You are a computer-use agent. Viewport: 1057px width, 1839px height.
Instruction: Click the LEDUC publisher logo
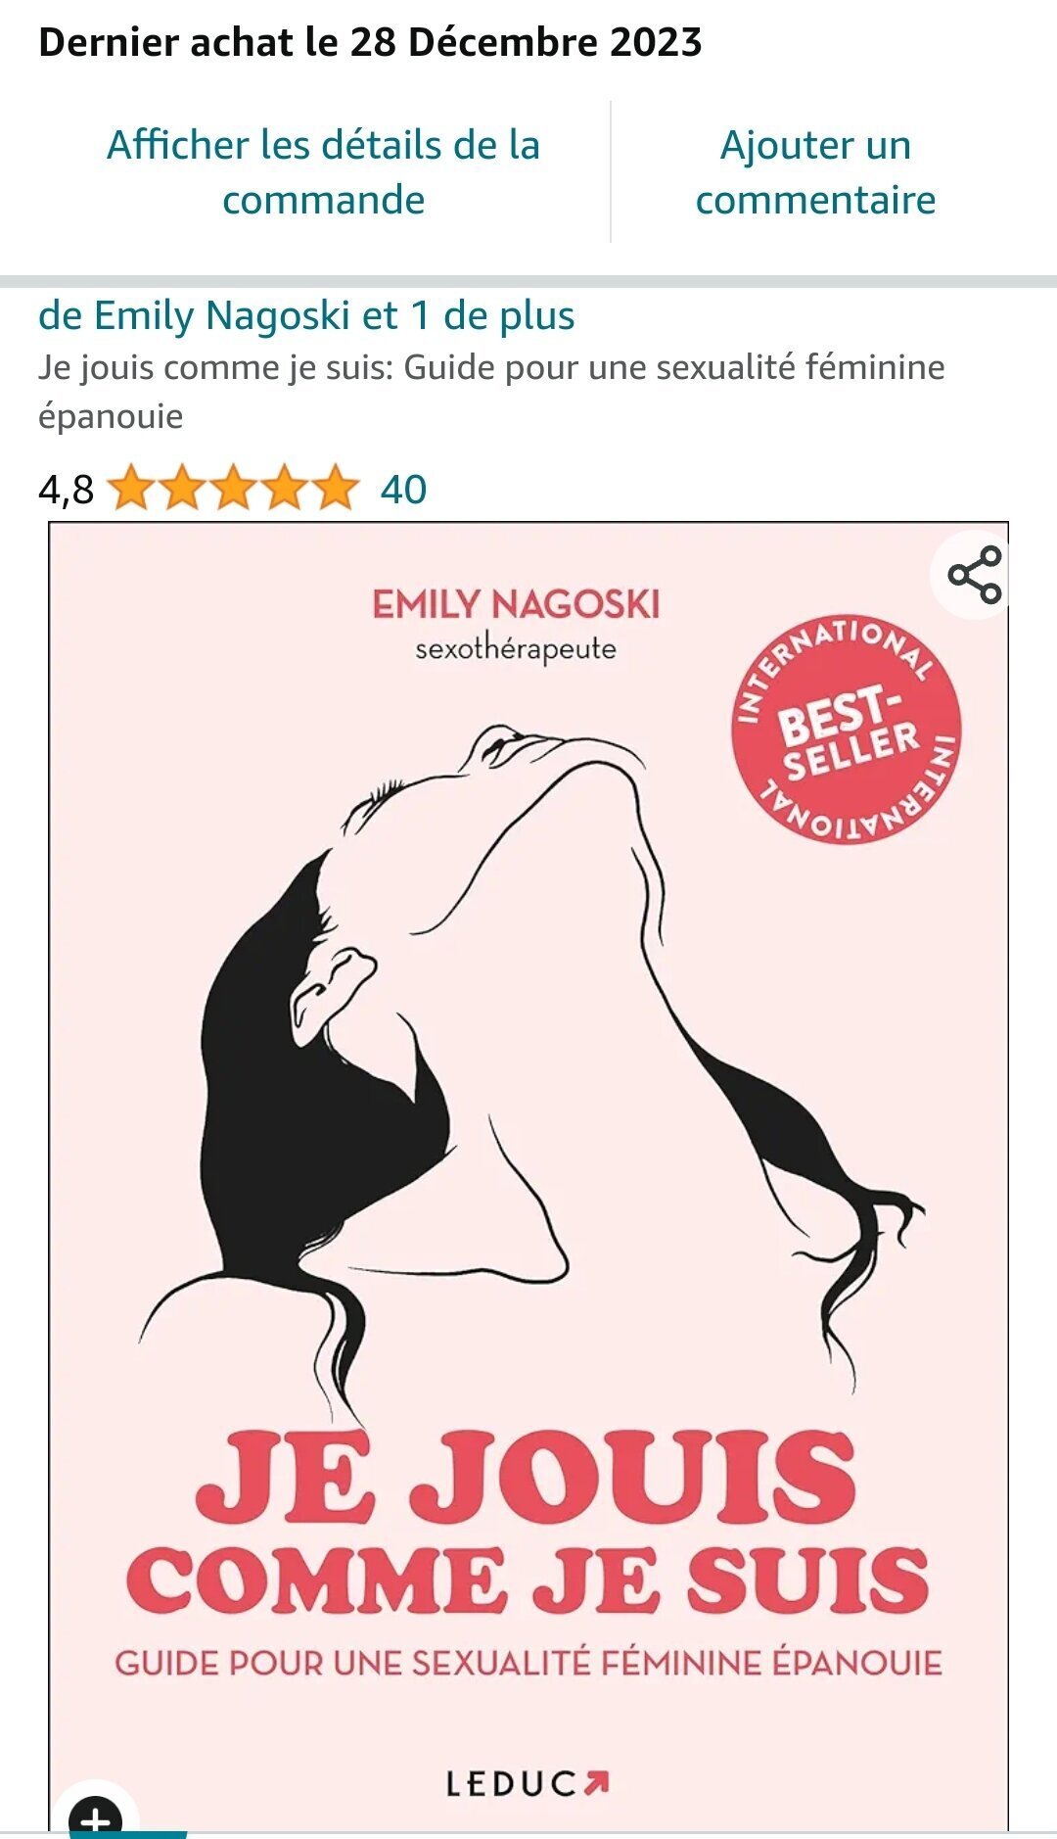pyautogui.click(x=528, y=1784)
